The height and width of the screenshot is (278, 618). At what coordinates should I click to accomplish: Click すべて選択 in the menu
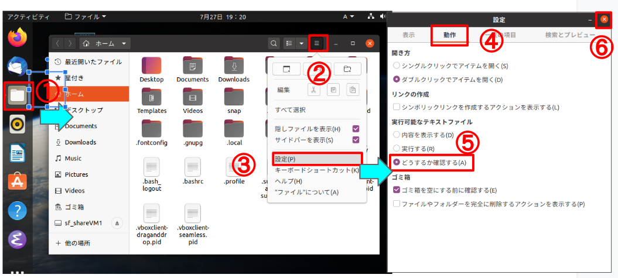[291, 110]
